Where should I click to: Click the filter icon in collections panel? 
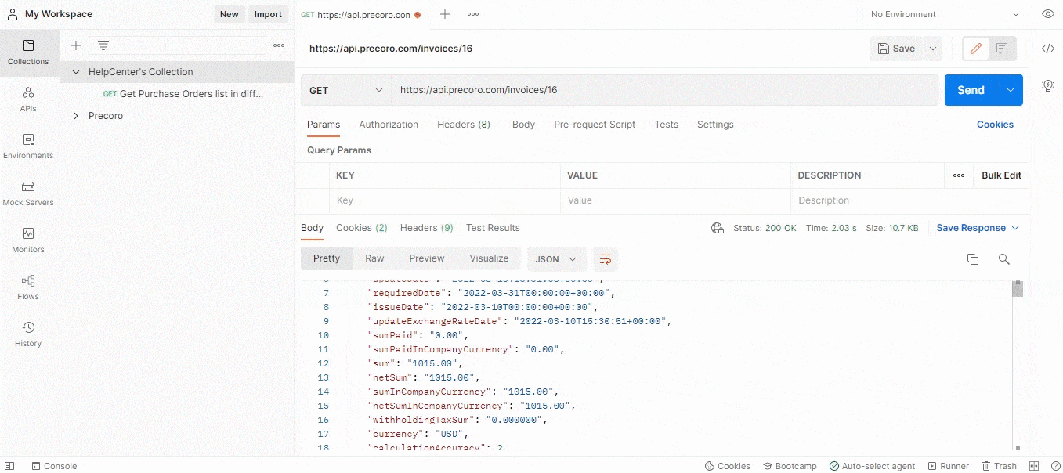click(103, 45)
